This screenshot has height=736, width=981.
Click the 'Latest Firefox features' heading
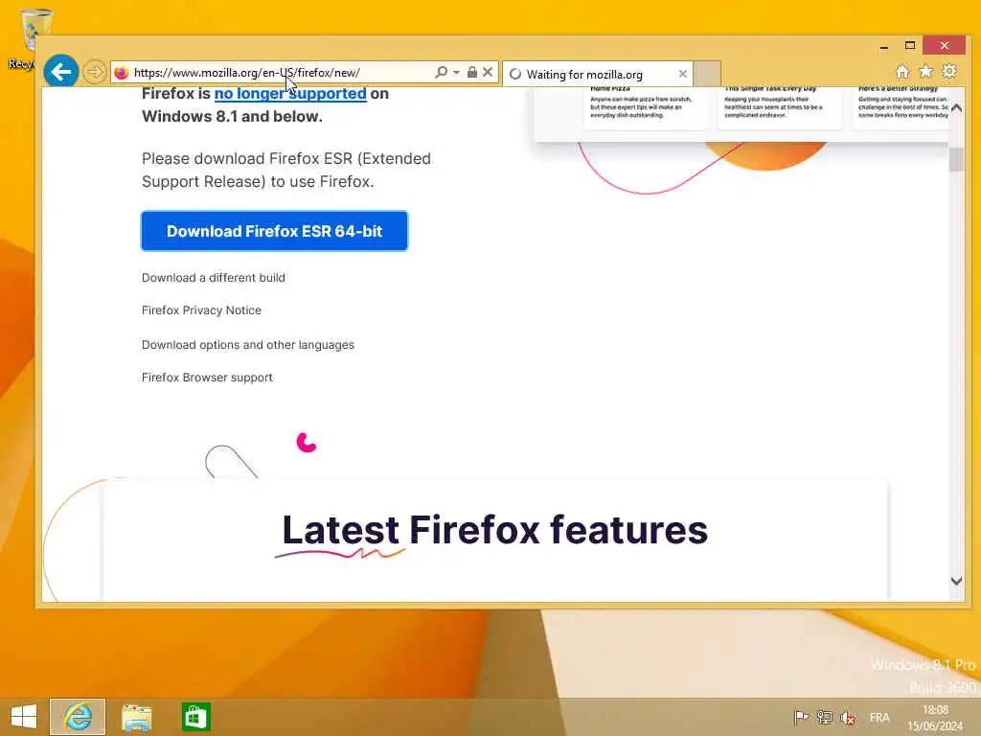click(x=495, y=529)
